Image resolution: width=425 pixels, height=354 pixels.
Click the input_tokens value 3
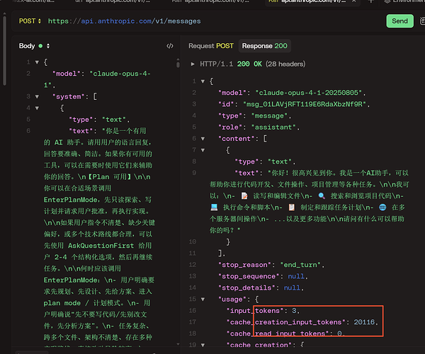pos(294,311)
